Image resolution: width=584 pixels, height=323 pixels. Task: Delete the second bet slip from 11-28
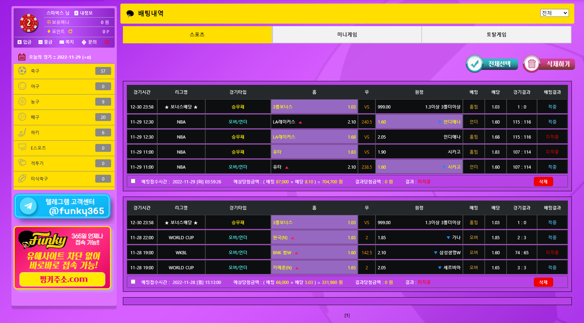543,282
